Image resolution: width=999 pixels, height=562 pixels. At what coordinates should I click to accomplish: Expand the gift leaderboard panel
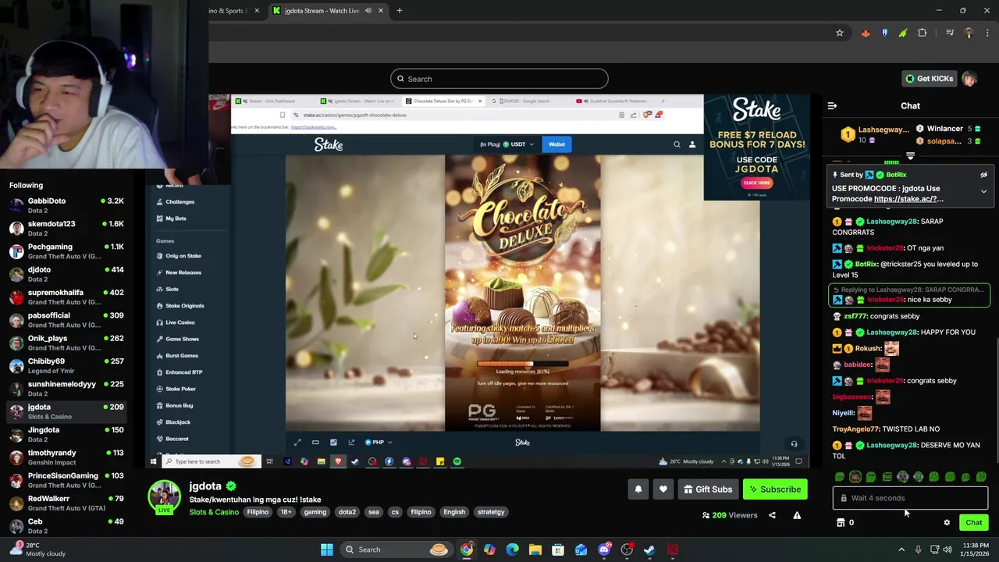point(910,157)
